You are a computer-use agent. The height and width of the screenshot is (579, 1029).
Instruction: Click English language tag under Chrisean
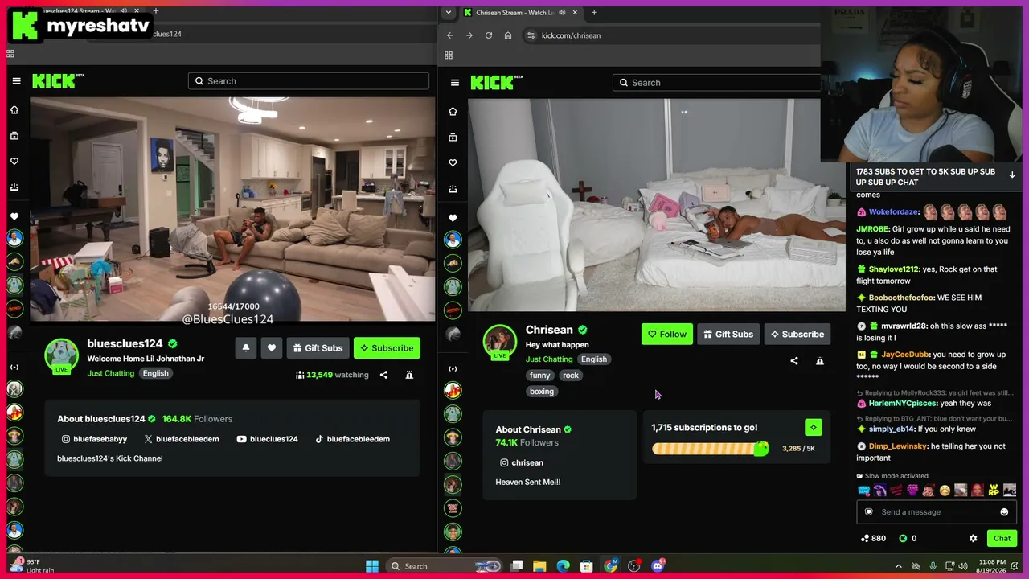click(x=594, y=359)
